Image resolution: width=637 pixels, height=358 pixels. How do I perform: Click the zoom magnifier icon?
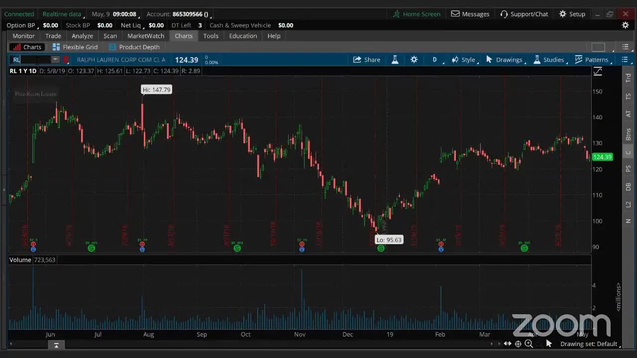(529, 344)
